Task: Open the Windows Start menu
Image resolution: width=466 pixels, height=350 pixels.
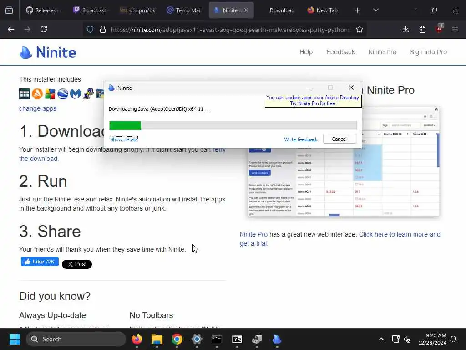Action: tap(15, 339)
